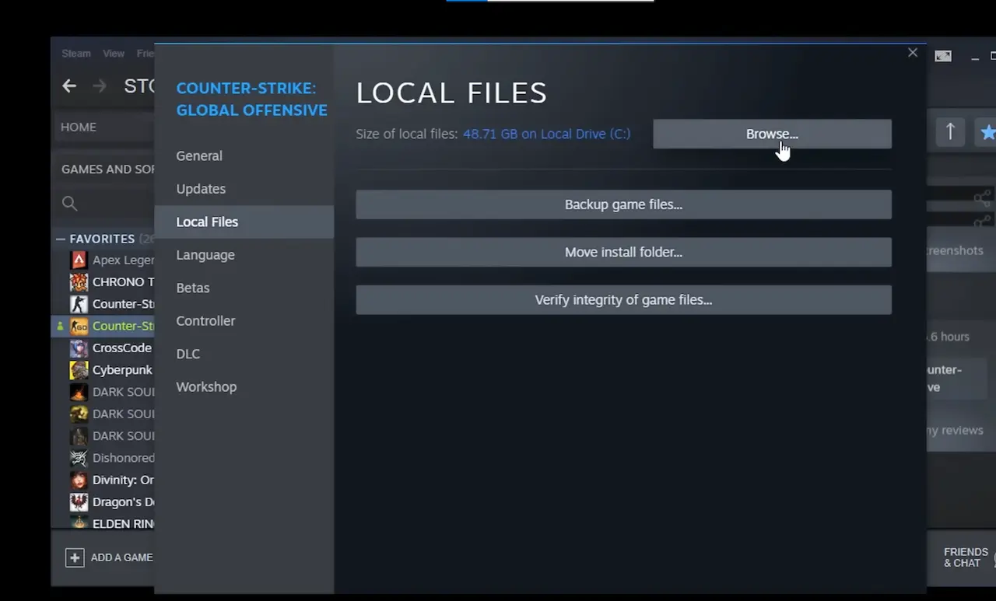Open the Updates properties tab
Viewport: 996px width, 601px height.
point(201,189)
